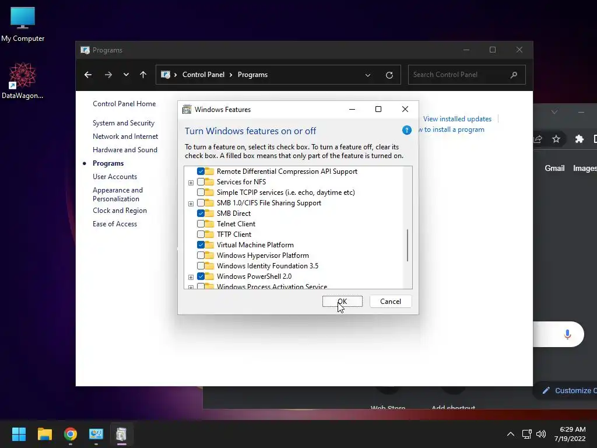This screenshot has width=597, height=448.
Task: Select the Telnet Client folder icon
Action: coord(209,223)
